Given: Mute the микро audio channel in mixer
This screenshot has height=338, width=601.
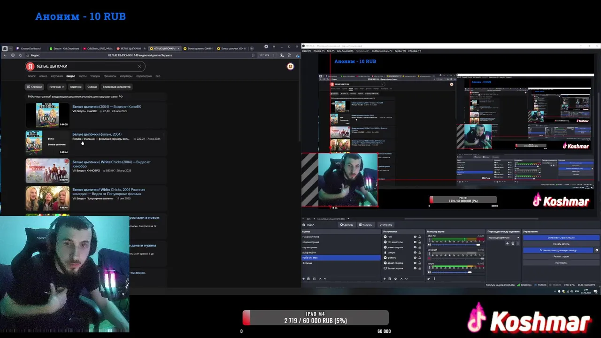Looking at the screenshot, I should point(429,272).
